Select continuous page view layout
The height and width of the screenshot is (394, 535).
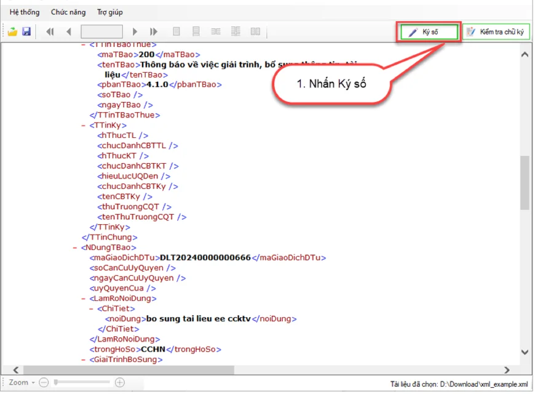196,32
